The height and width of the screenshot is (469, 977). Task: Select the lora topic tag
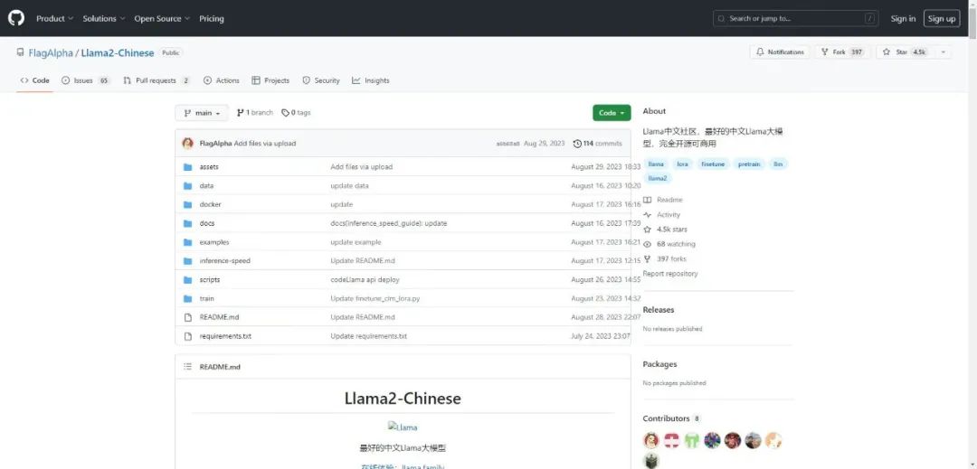click(682, 164)
